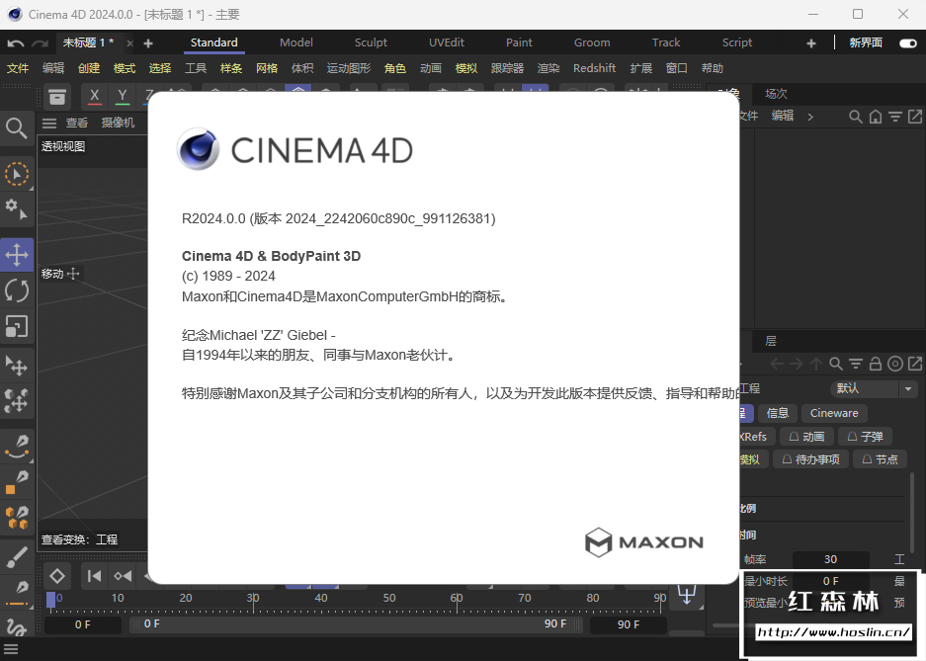The width and height of the screenshot is (926, 661).
Task: Click the Undo arrow icon
Action: (x=16, y=43)
